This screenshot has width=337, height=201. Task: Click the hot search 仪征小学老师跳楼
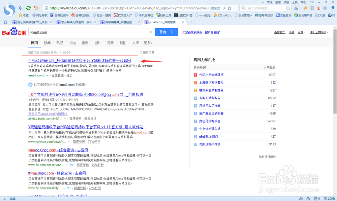click(x=211, y=75)
